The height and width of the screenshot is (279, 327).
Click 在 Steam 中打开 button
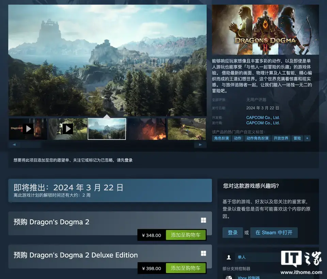(274, 233)
